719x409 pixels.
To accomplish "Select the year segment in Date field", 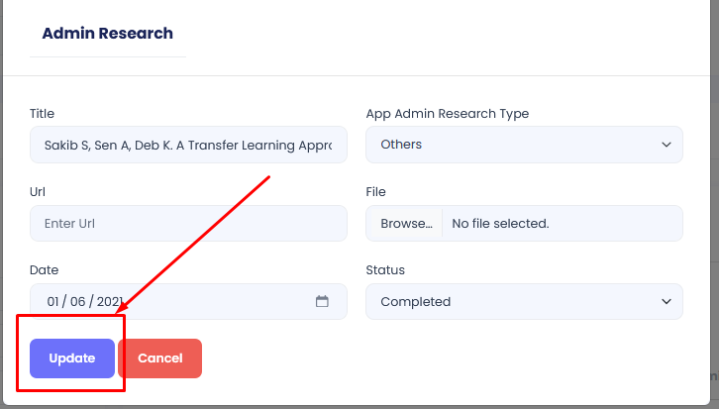I will pos(110,302).
